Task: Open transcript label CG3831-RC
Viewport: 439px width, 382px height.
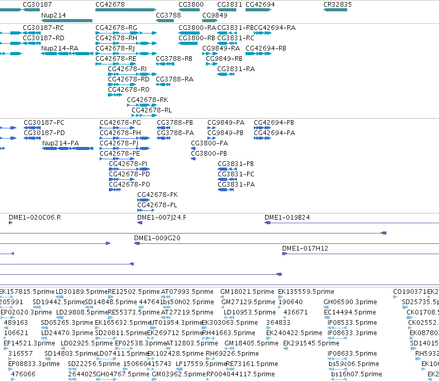Action: point(236,38)
